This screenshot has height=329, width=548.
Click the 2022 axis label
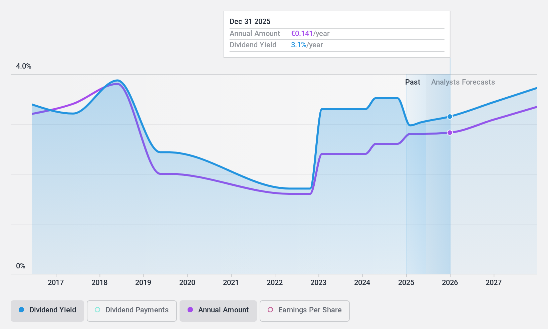click(x=275, y=283)
